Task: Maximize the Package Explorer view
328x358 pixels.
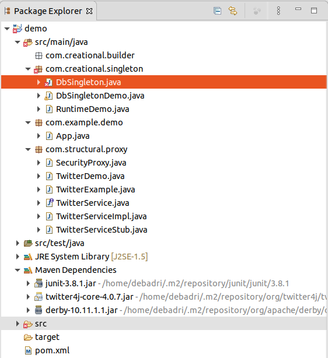Action: pyautogui.click(x=314, y=10)
